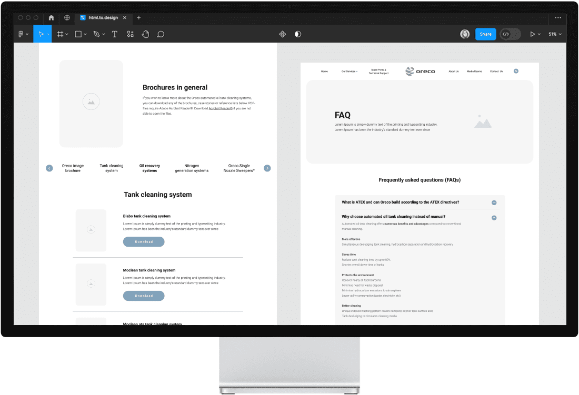
Task: Click the FAQ banner image placeholder
Action: tap(483, 121)
